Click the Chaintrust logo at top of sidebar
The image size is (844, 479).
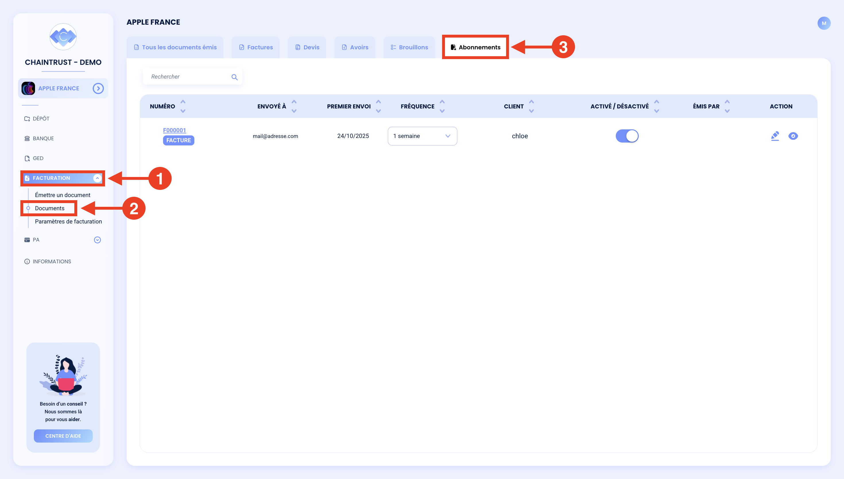[x=63, y=36]
